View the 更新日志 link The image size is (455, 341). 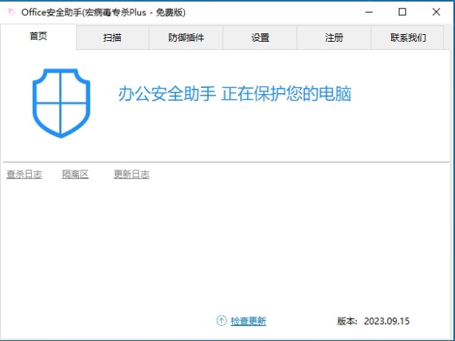pos(131,174)
